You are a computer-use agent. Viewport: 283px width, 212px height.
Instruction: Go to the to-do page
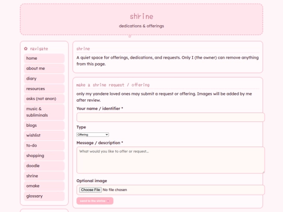coord(44,146)
